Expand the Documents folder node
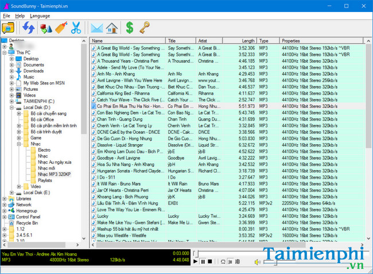 click(x=11, y=65)
